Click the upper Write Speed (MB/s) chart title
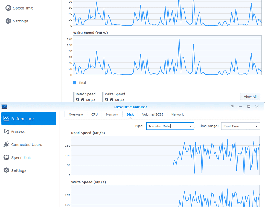The width and height of the screenshot is (265, 207). pyautogui.click(x=90, y=33)
